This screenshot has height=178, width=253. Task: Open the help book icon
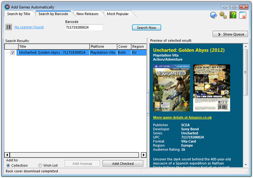(x=233, y=15)
